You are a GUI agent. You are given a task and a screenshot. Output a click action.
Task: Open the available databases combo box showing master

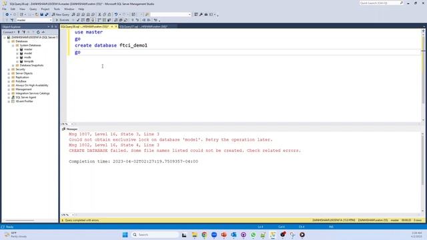[34, 20]
